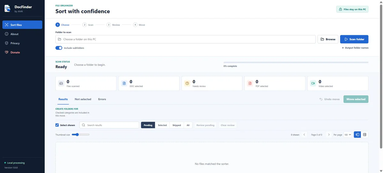383x173 pixels.
Task: Click the scrollbar down arrow
Action: coord(381,171)
